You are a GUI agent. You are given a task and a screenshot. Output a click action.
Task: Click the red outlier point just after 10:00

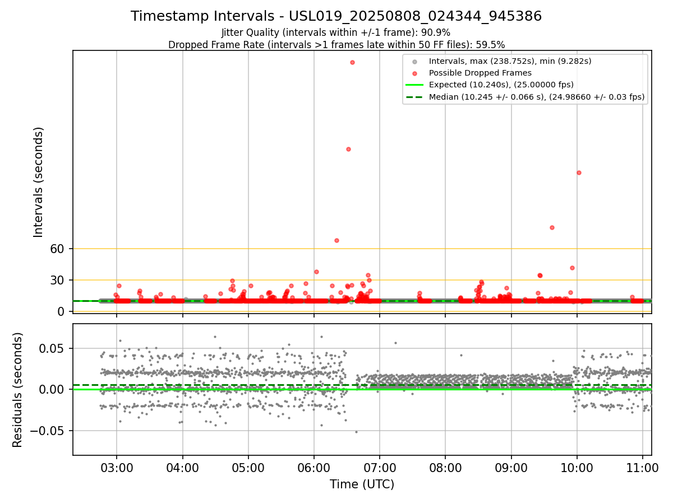tap(579, 172)
